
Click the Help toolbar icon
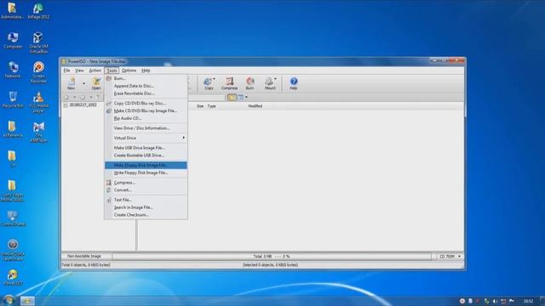pos(293,83)
